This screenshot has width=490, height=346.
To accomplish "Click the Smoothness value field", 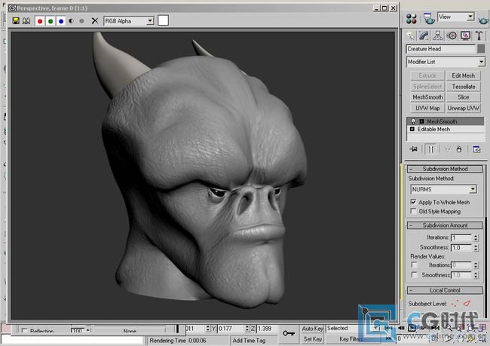I will coord(461,247).
